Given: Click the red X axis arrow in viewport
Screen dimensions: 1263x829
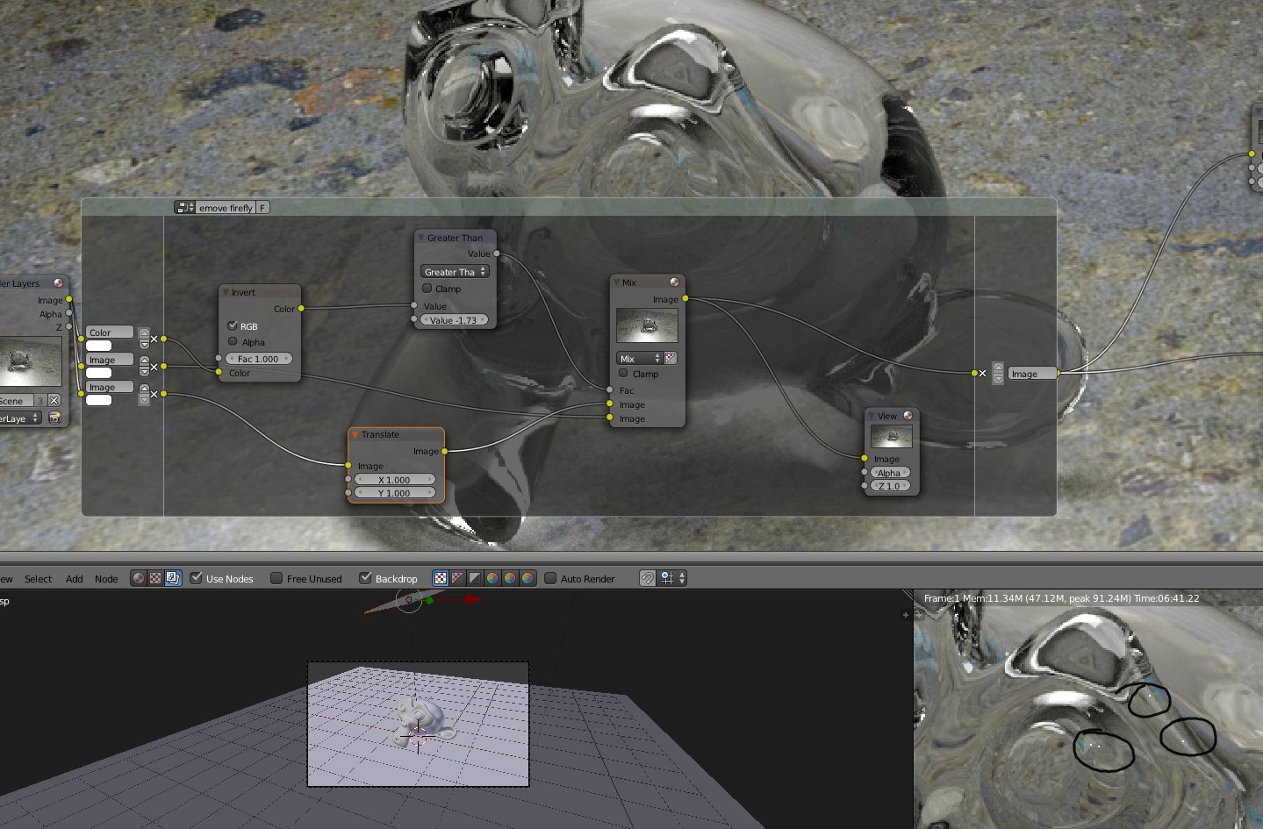Looking at the screenshot, I should coord(473,599).
